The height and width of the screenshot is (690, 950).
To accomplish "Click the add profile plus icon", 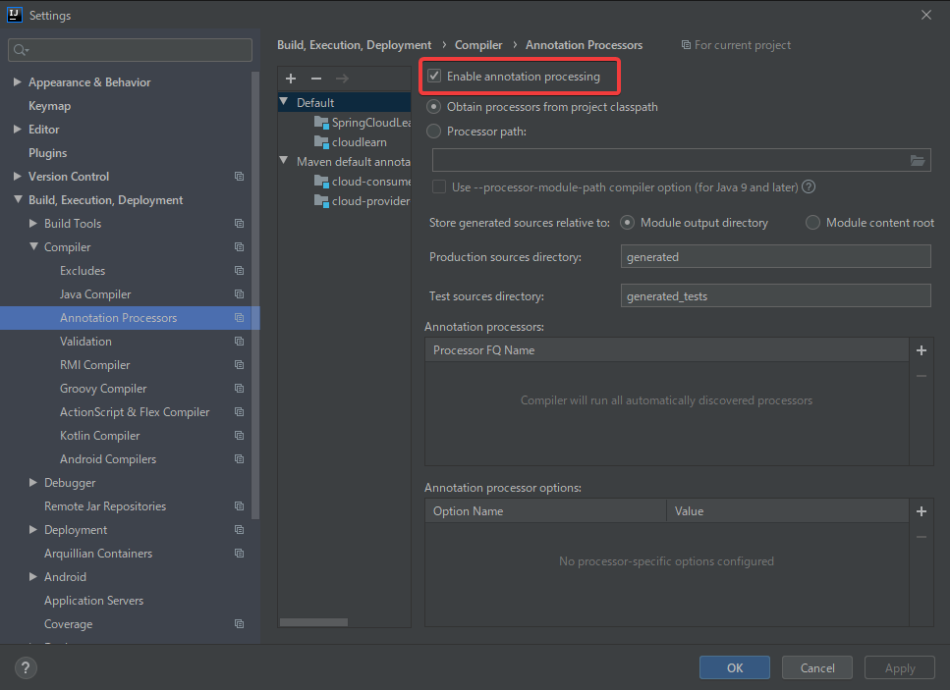I will tap(291, 79).
